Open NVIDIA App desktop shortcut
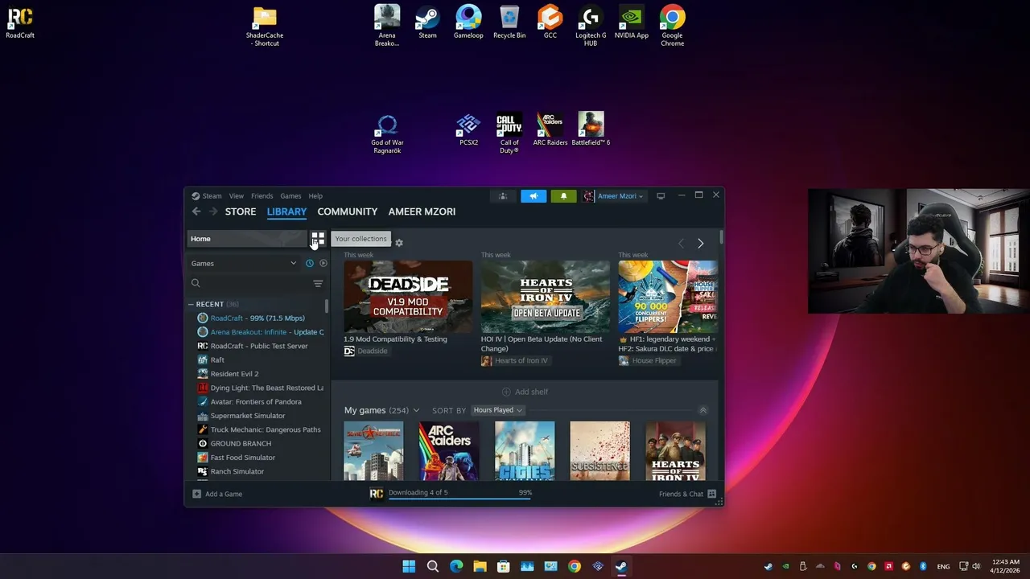Image resolution: width=1030 pixels, height=579 pixels. 632,22
